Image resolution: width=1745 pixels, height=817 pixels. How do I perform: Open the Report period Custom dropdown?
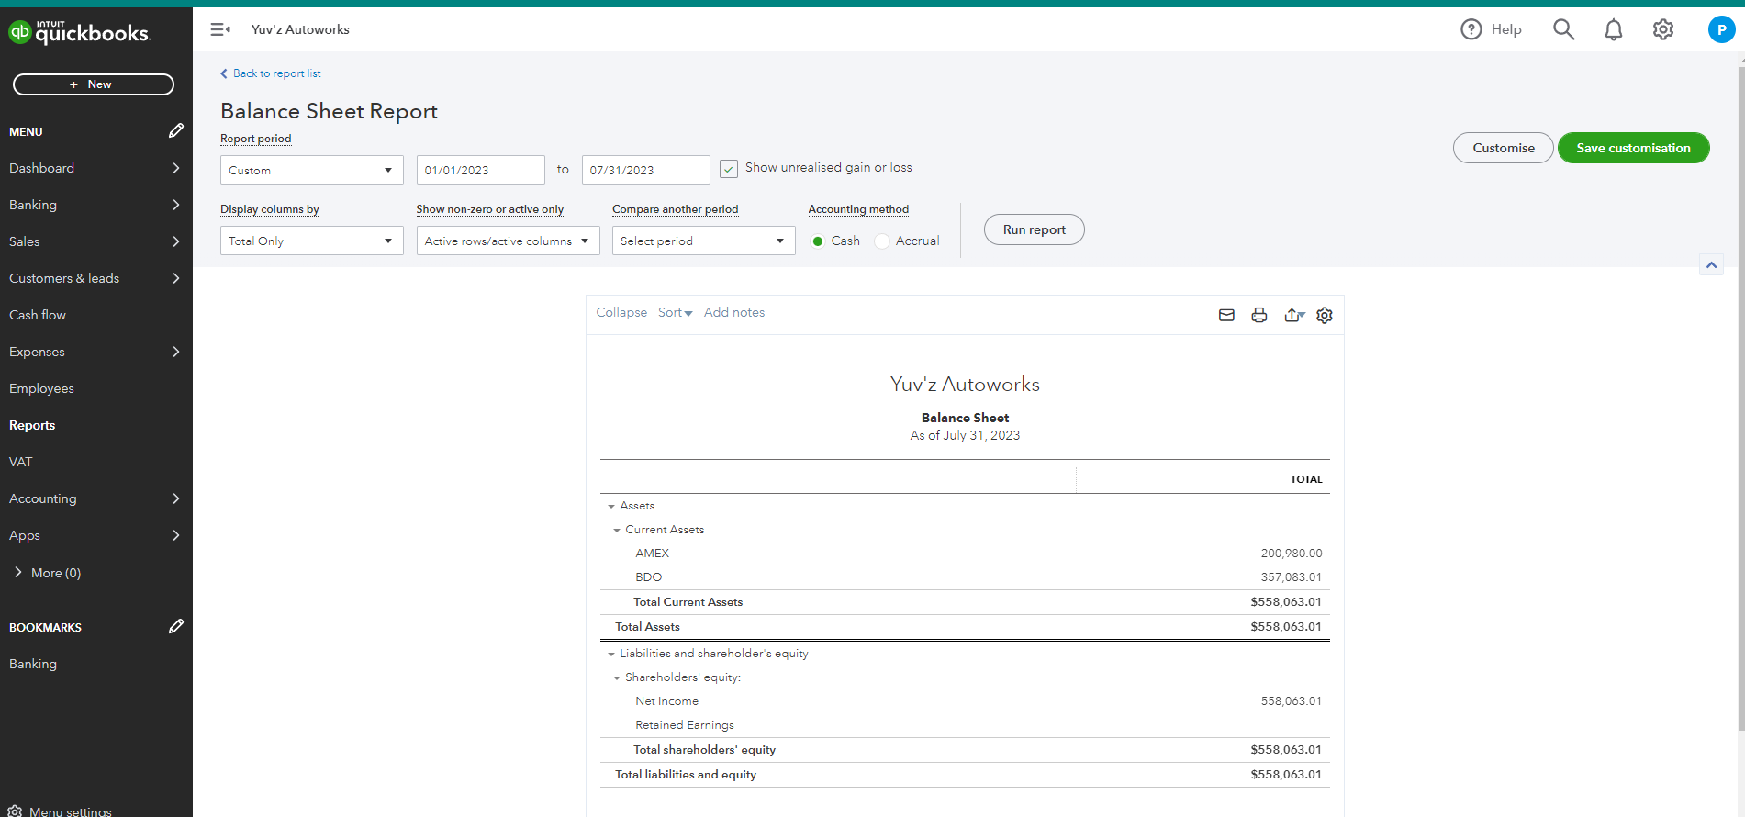[x=311, y=170]
